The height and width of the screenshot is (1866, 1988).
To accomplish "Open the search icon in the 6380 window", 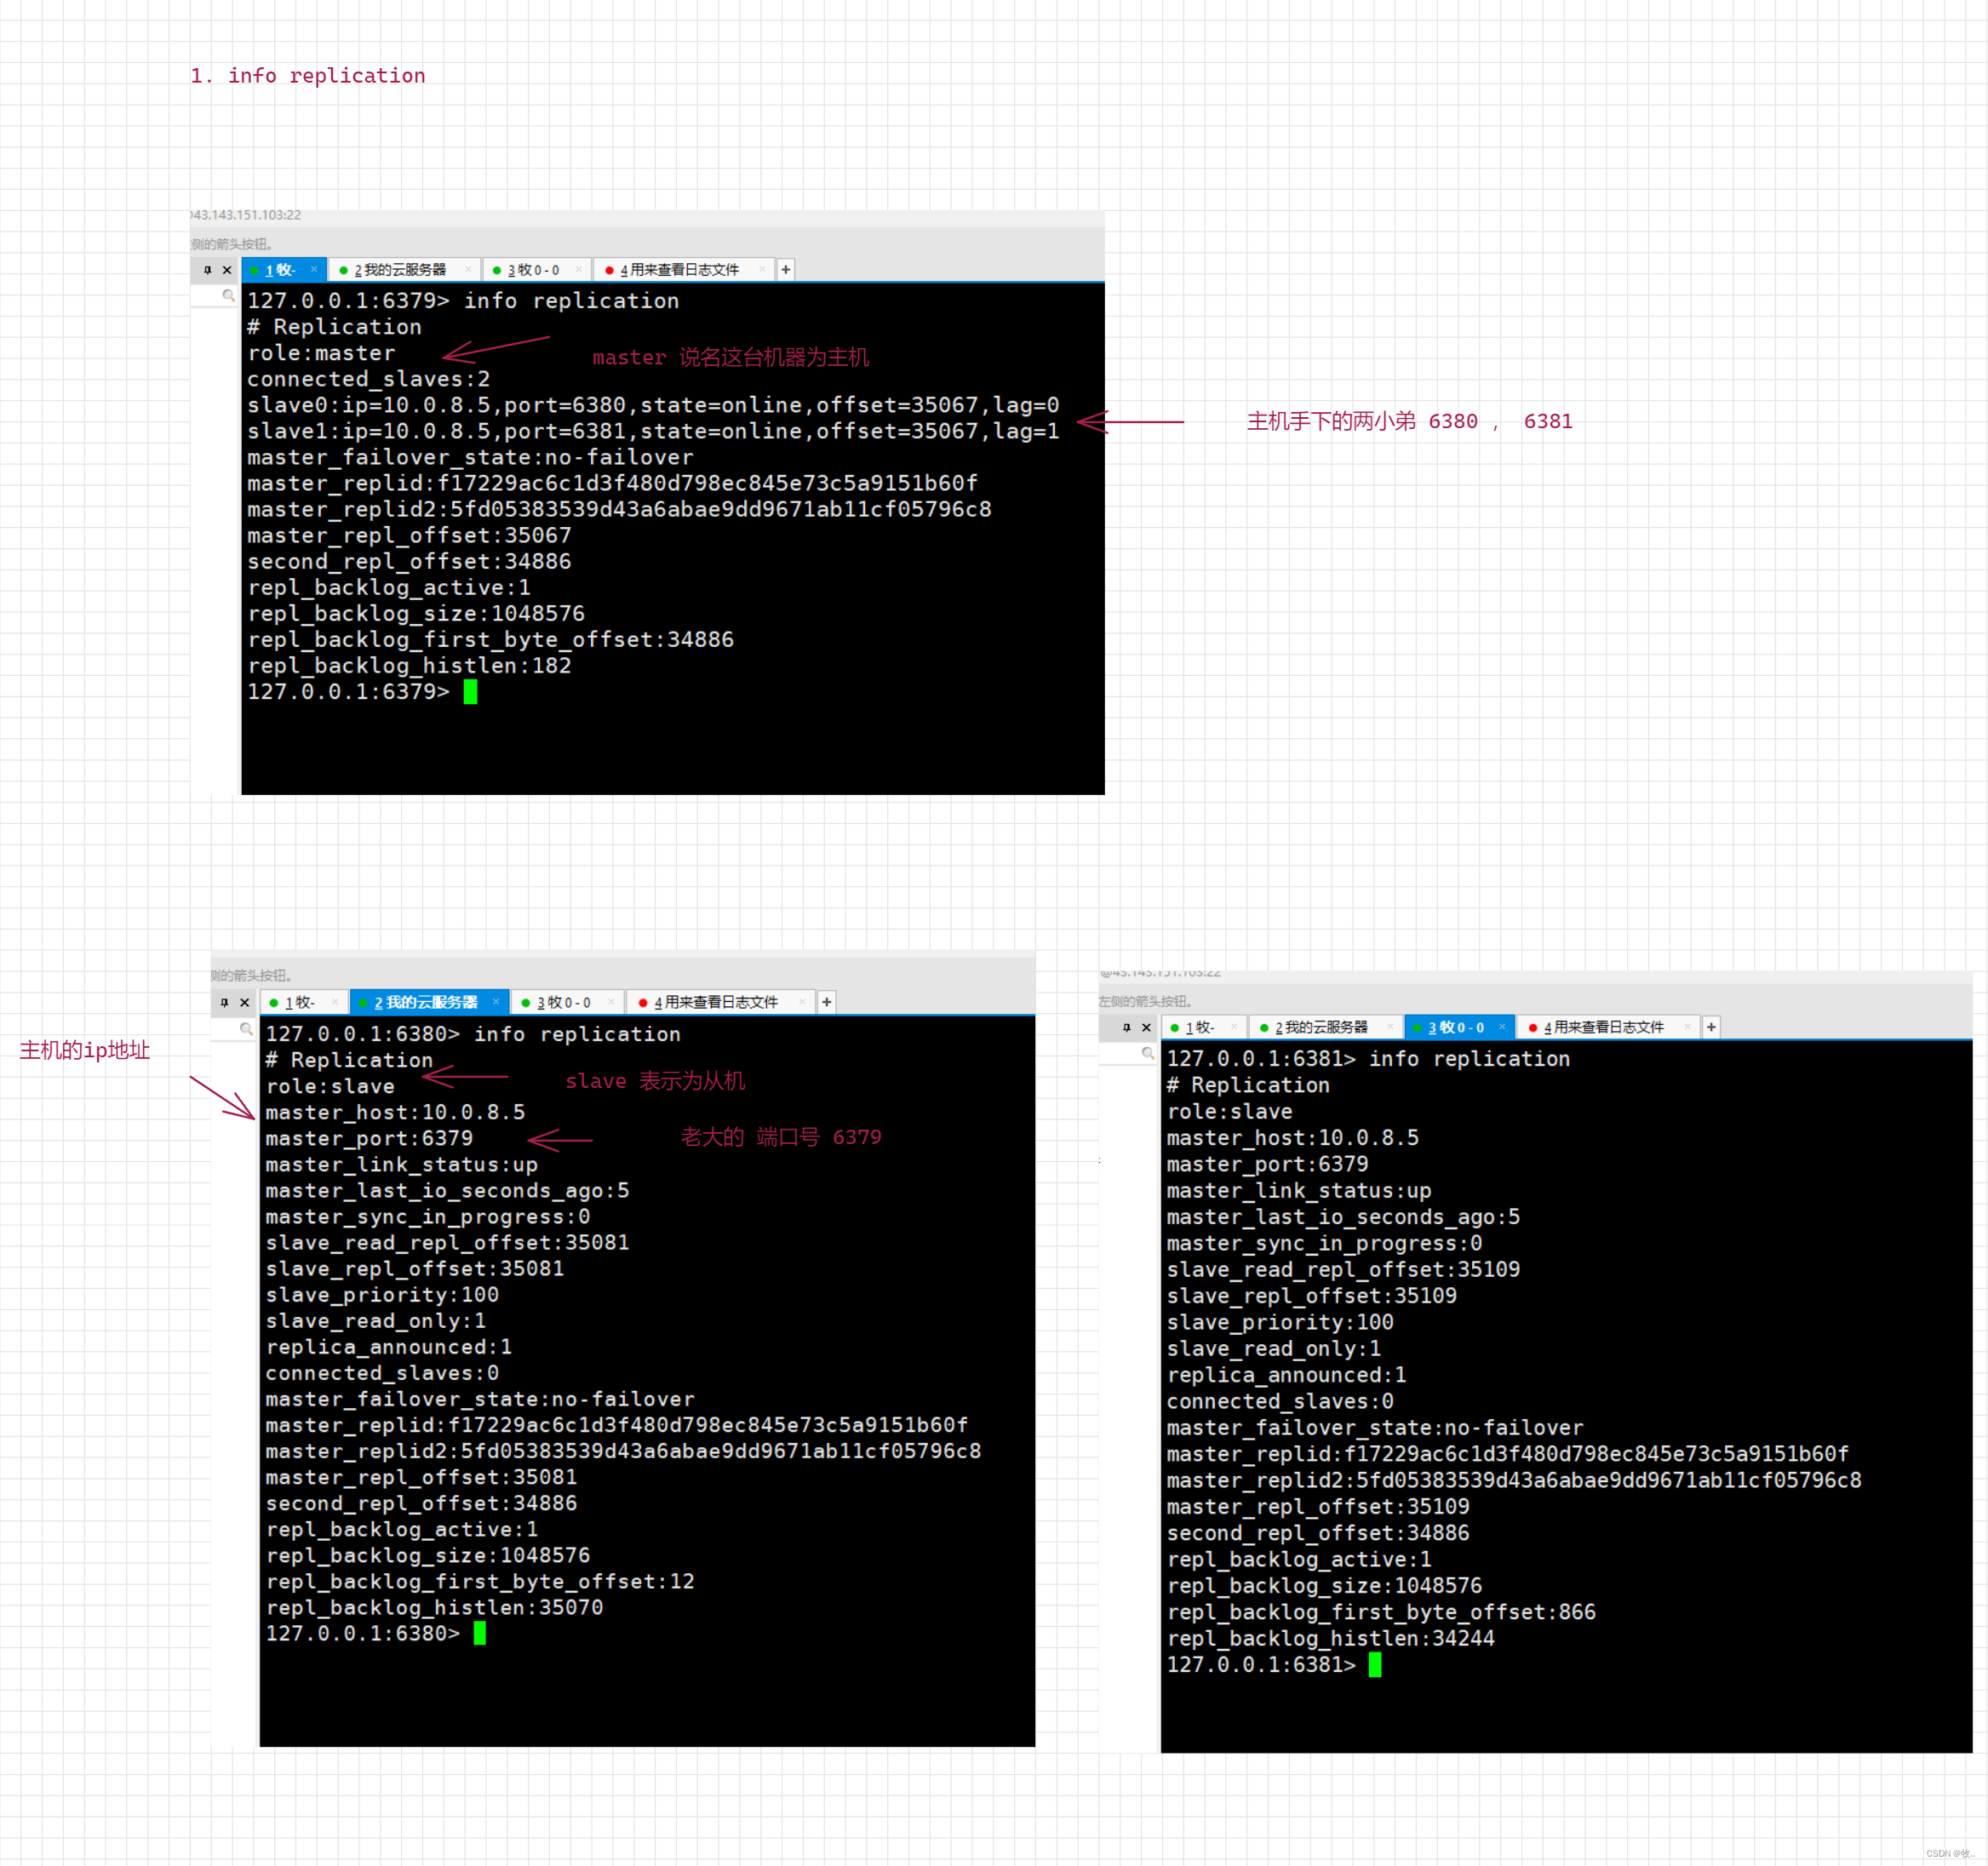I will click(246, 1028).
